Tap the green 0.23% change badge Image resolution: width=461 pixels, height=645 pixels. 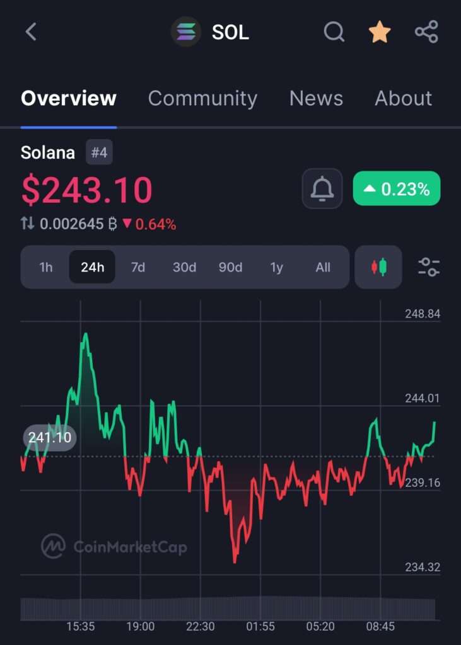click(x=397, y=189)
